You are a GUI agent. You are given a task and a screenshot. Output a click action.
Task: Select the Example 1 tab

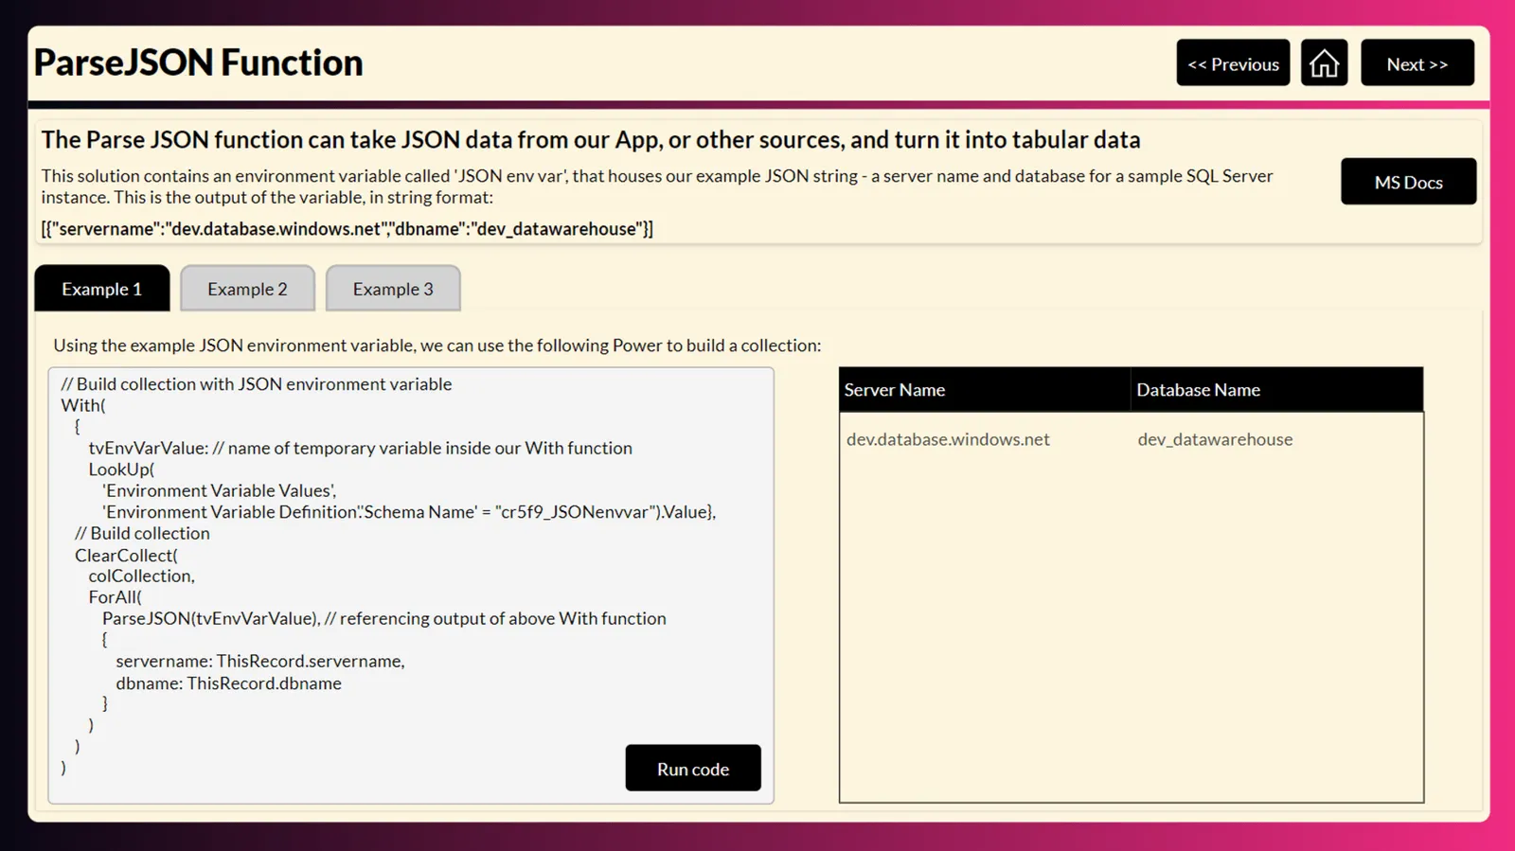[x=102, y=289]
